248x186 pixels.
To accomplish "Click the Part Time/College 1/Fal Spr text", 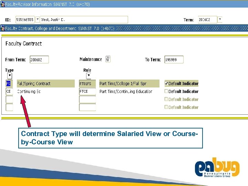I will 123,83.
